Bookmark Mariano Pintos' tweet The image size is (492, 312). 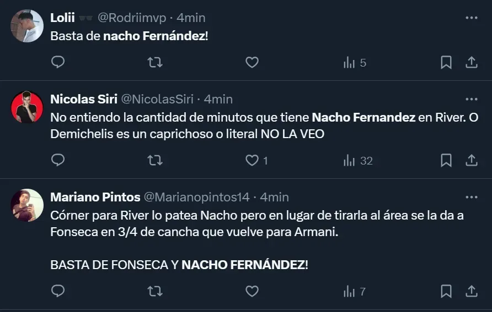[446, 291]
